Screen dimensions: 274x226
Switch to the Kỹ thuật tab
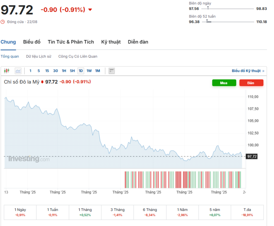(x=111, y=42)
